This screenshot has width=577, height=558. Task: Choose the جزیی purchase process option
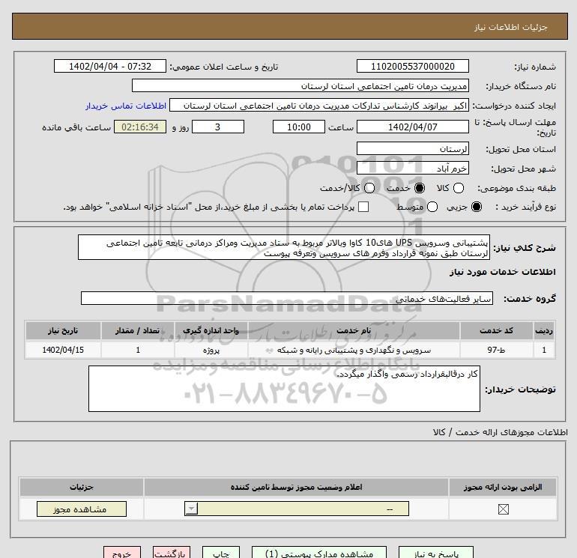click(x=477, y=207)
